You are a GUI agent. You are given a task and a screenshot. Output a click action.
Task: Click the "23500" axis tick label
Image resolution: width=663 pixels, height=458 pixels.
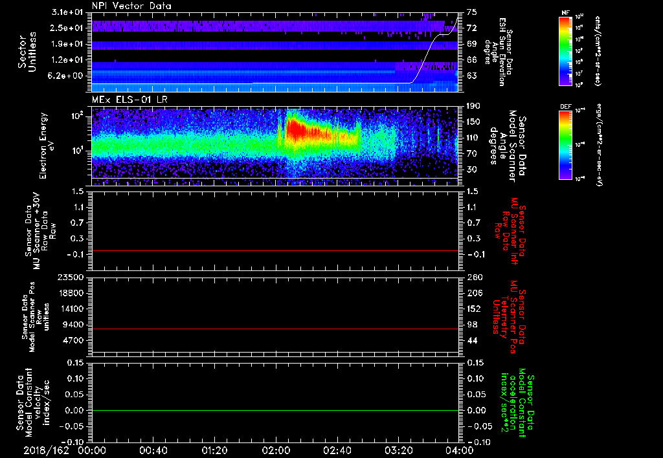point(70,277)
